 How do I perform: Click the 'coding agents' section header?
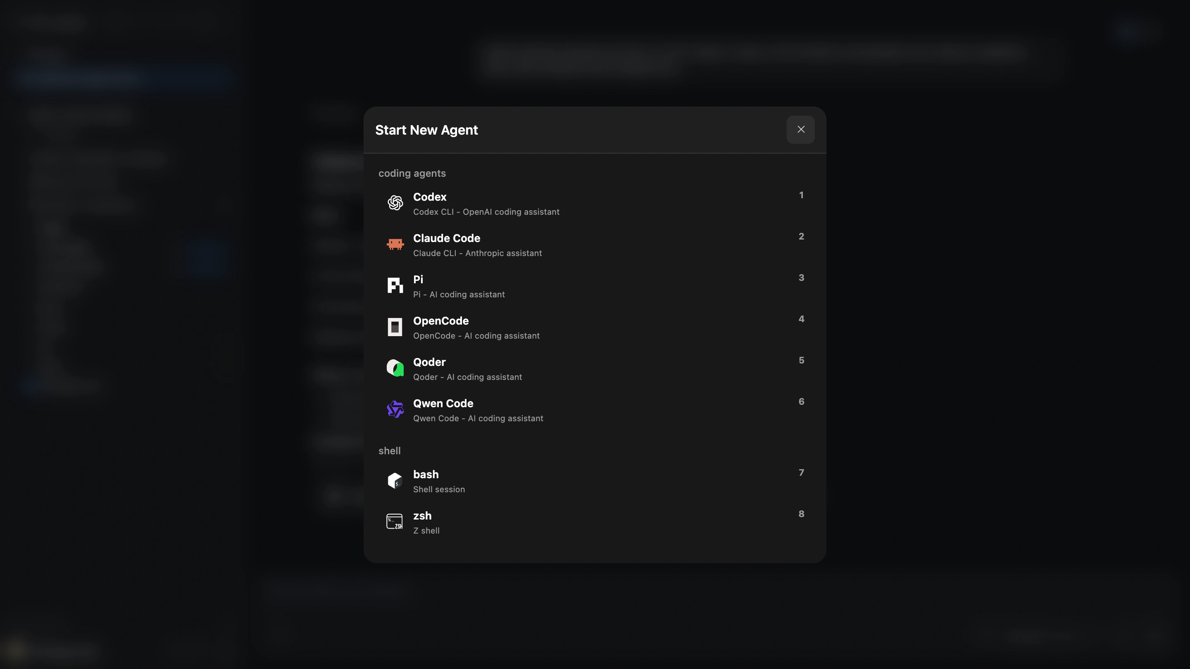click(412, 173)
